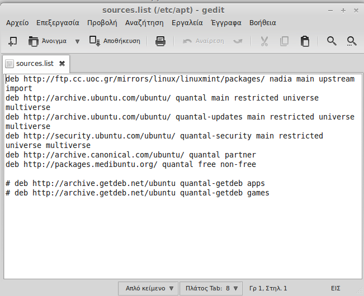
Task: Click the Αναίρεση undo button
Action: 204,41
